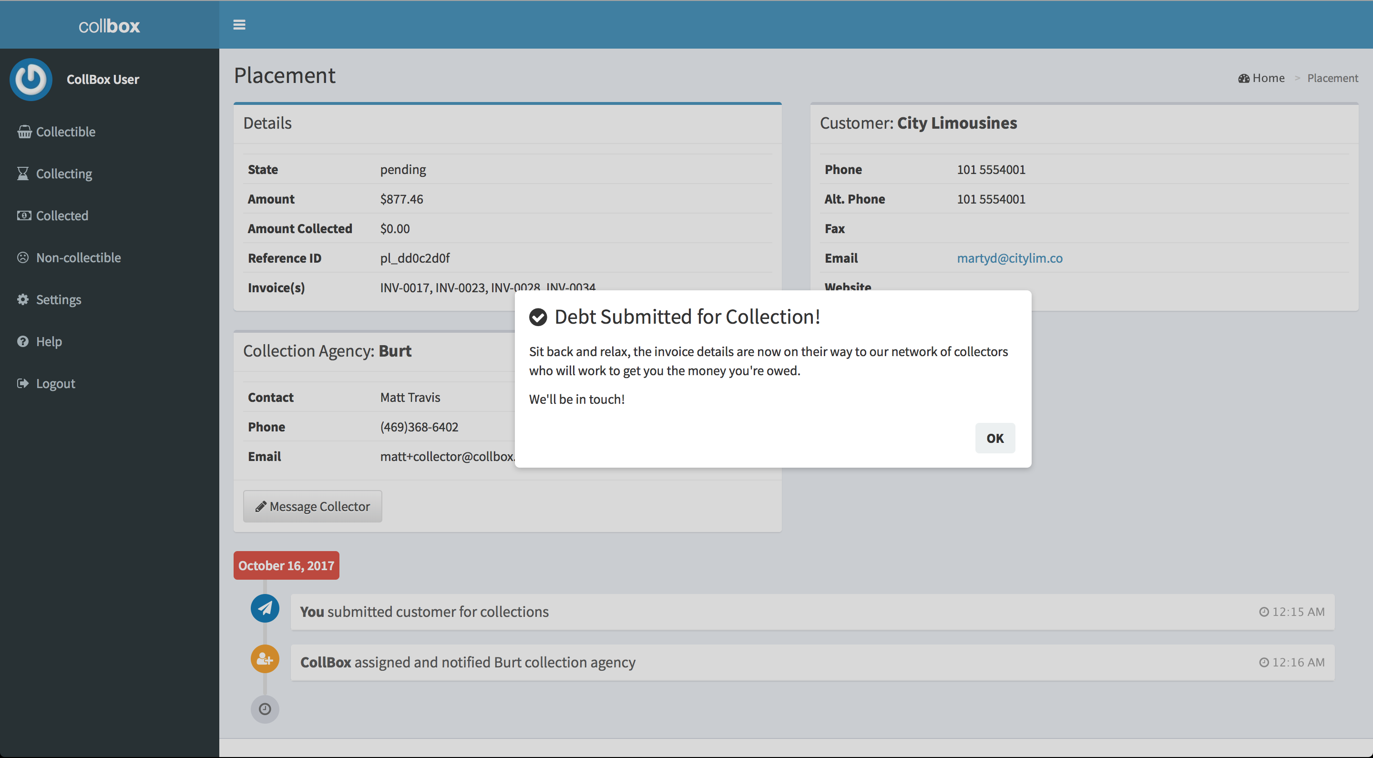Click the Collectible basket icon
This screenshot has width=1373, height=758.
(24, 132)
